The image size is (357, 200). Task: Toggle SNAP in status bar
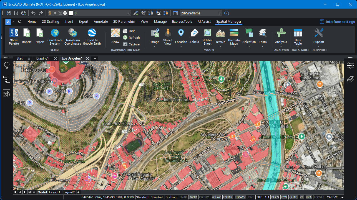[183, 197]
